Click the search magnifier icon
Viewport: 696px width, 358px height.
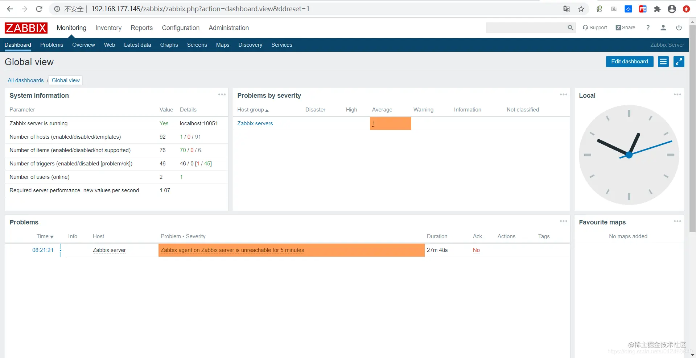(571, 28)
